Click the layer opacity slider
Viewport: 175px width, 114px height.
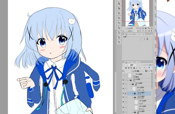click(x=143, y=65)
